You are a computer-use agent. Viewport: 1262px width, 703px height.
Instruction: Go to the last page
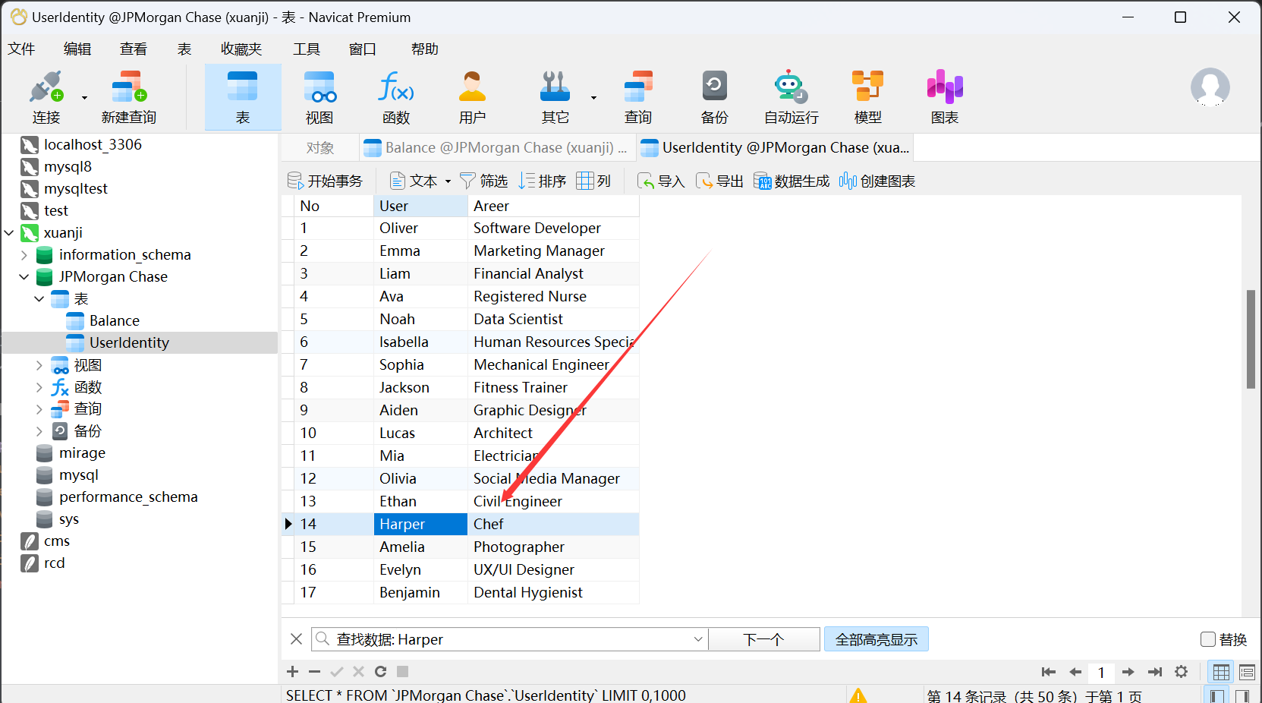pyautogui.click(x=1155, y=671)
